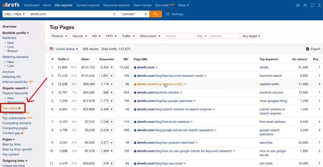
Task: Open the protocol http + https dropdown
Action: (15, 14)
